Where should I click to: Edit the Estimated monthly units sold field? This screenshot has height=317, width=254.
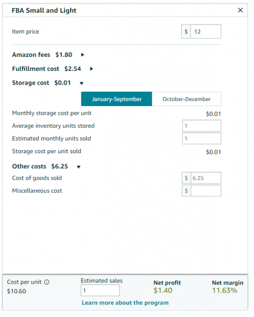pos(202,138)
